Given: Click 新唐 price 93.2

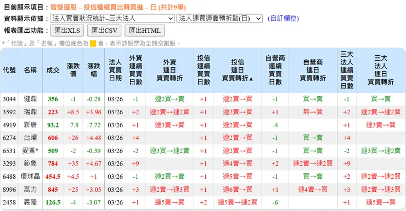Looking at the screenshot, I should 53,125.
